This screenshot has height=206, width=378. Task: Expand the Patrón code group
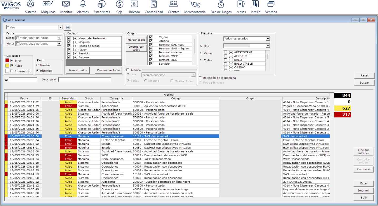(x=75, y=50)
